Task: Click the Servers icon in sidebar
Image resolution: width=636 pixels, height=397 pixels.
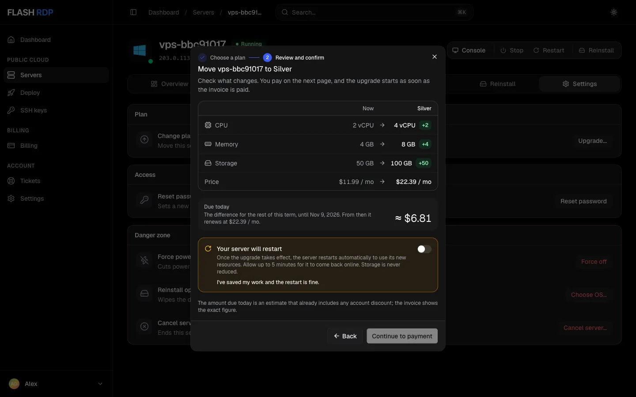Action: click(x=11, y=75)
